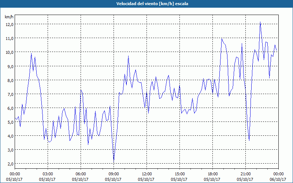Viewport: 293px width, 183px height.
Task: Pick the '6,0' y-axis label
Action: point(11,108)
